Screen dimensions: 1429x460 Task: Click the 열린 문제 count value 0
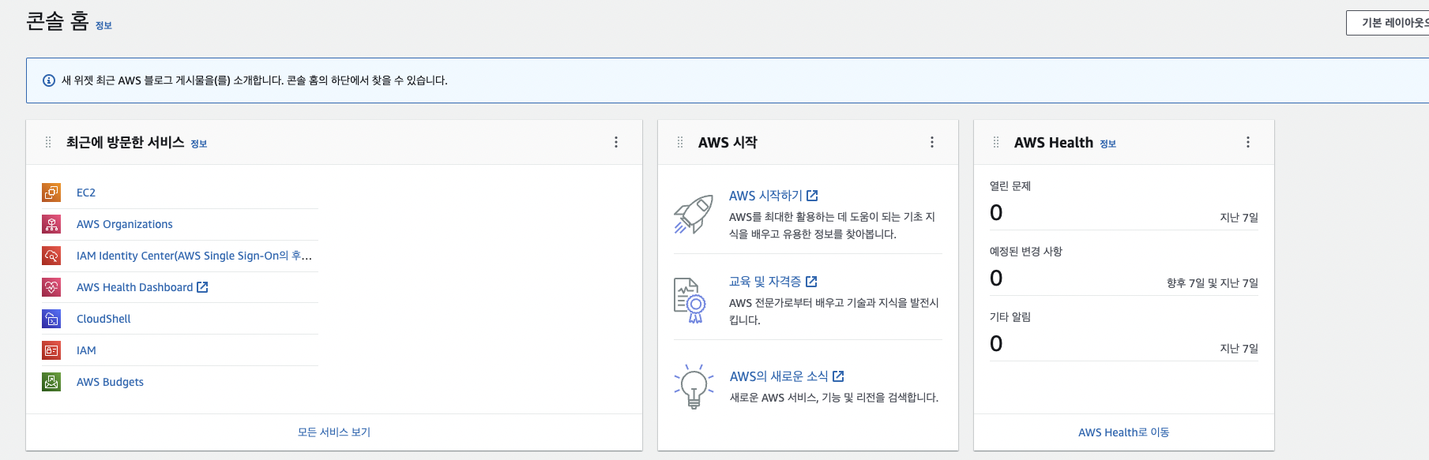click(x=996, y=213)
